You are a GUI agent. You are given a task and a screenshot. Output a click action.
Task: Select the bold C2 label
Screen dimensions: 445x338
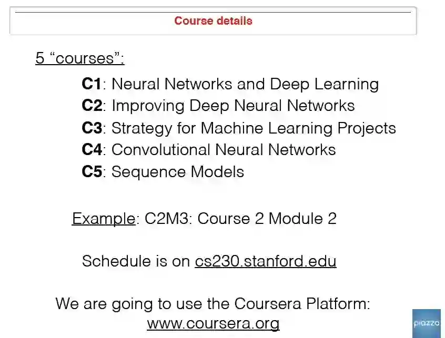click(x=92, y=106)
